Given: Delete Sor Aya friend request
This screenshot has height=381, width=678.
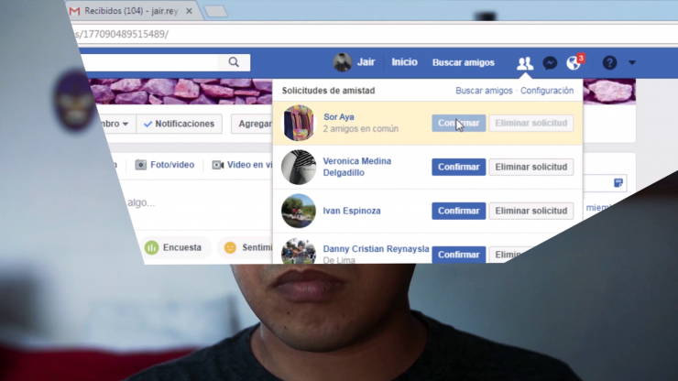Looking at the screenshot, I should point(531,124).
